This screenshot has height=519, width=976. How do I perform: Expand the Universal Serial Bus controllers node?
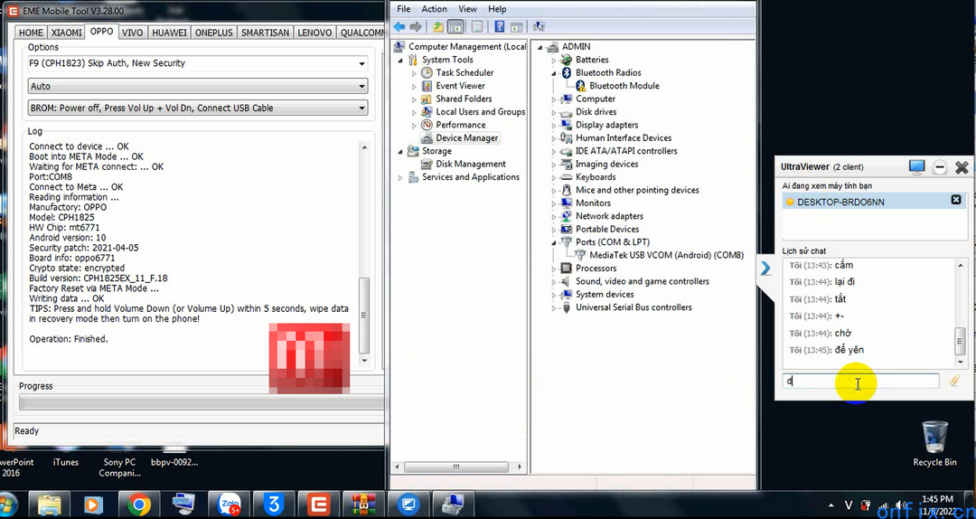pos(553,307)
